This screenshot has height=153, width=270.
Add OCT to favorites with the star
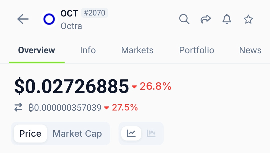[248, 19]
